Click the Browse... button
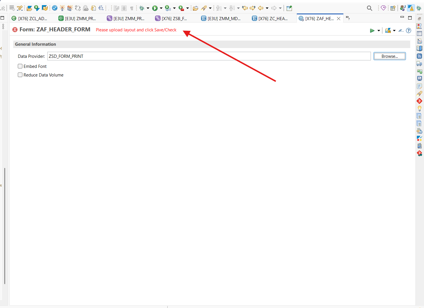 coord(390,56)
